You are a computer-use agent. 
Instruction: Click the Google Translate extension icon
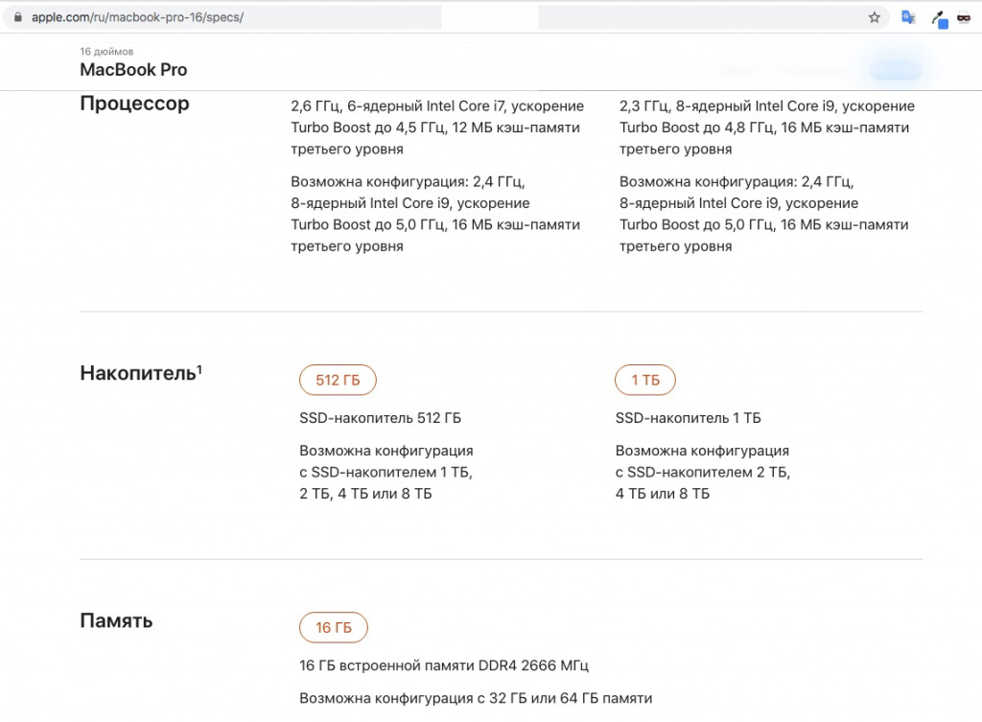[907, 16]
